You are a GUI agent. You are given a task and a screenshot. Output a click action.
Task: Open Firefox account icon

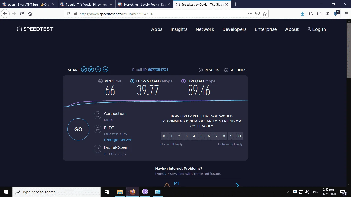327,14
